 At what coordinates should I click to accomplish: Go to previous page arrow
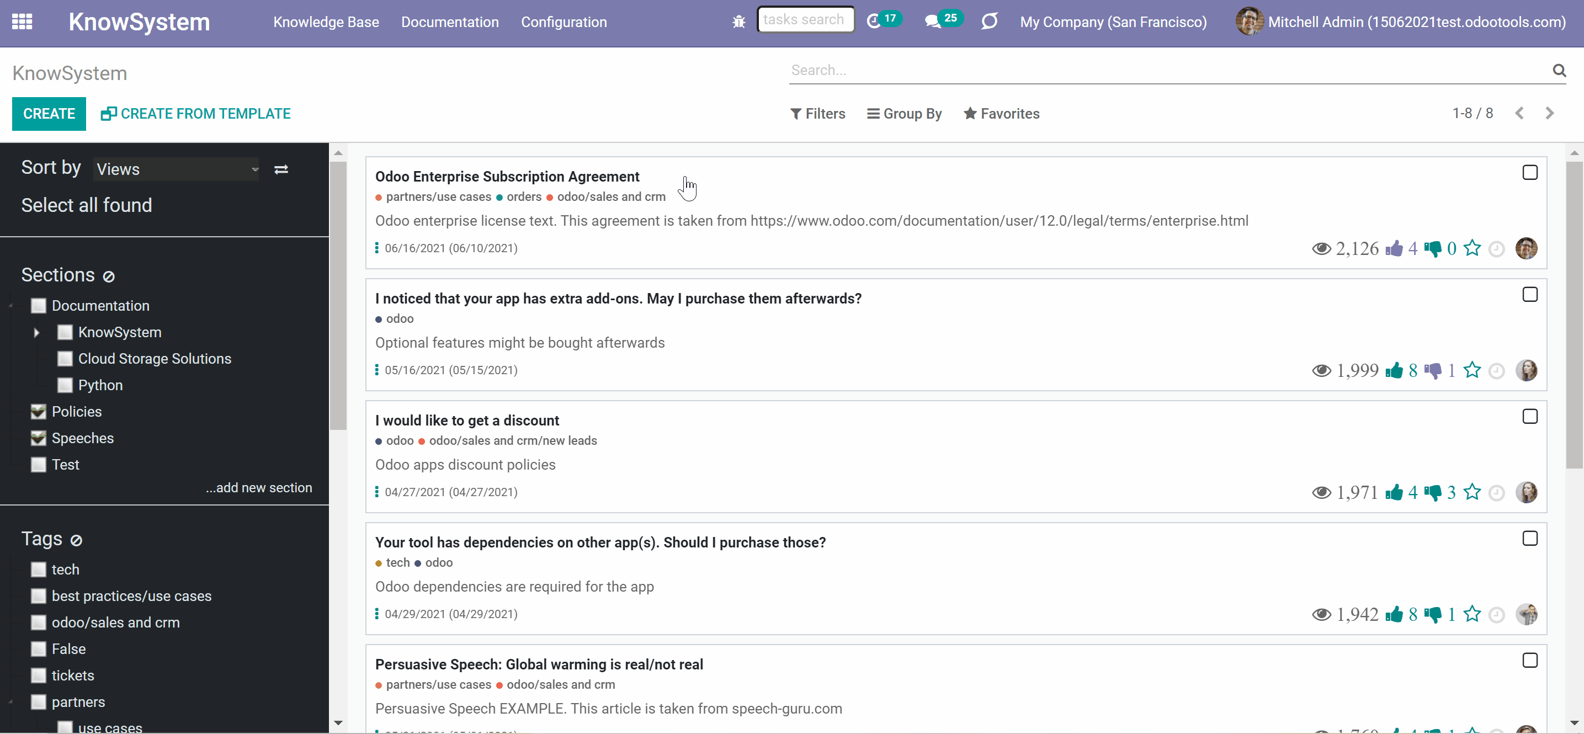click(x=1519, y=113)
